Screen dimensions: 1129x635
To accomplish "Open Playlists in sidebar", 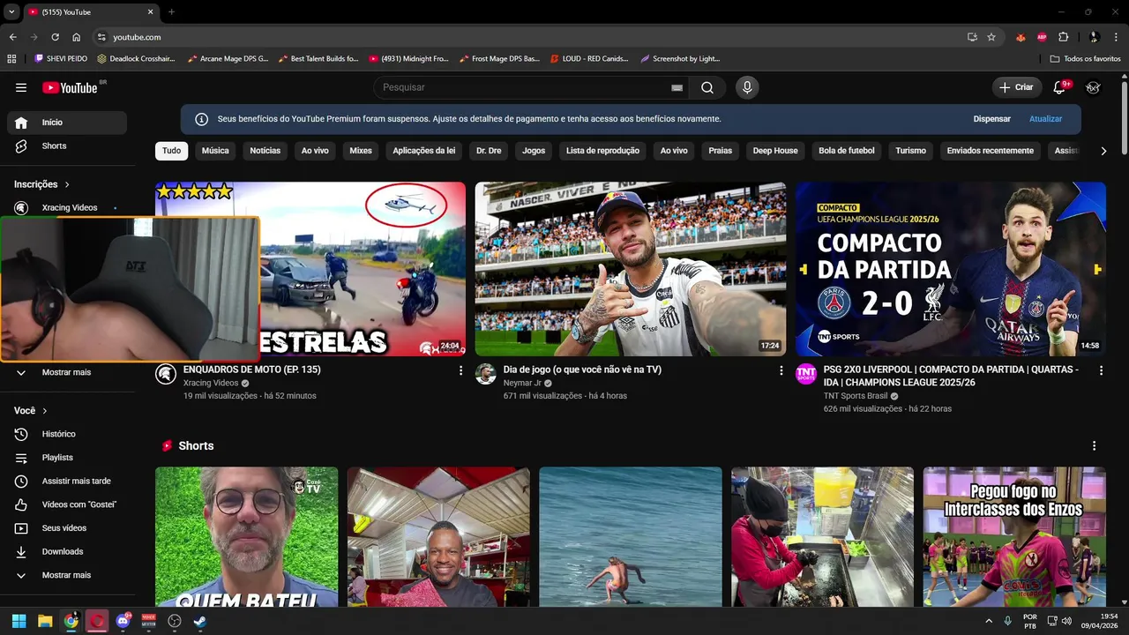I will tap(67, 458).
